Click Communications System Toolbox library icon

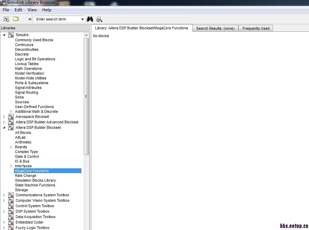[11, 195]
